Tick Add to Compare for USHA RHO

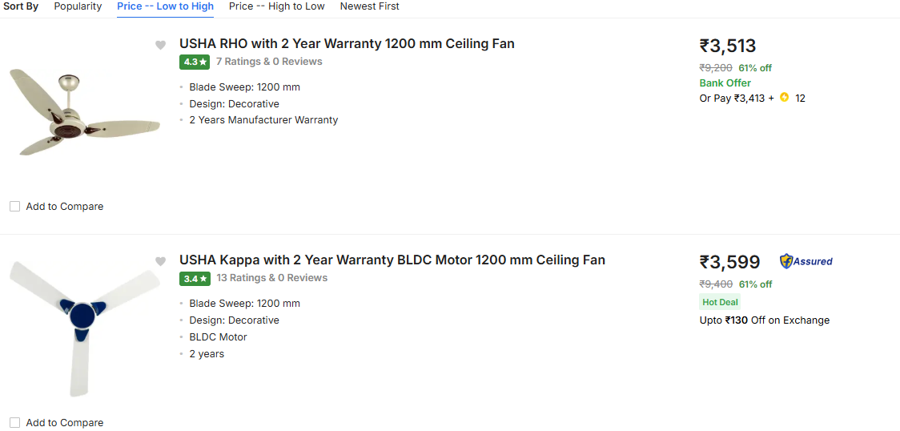tap(14, 207)
